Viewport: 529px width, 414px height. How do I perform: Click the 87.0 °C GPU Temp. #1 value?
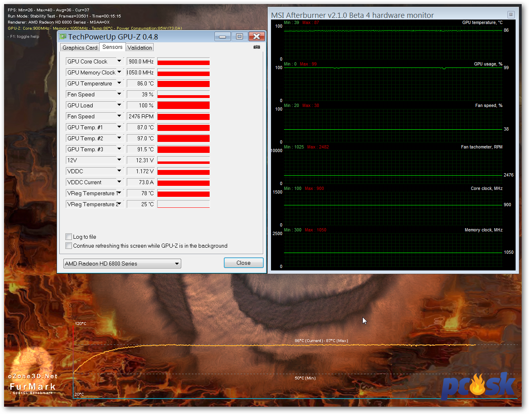(141, 127)
